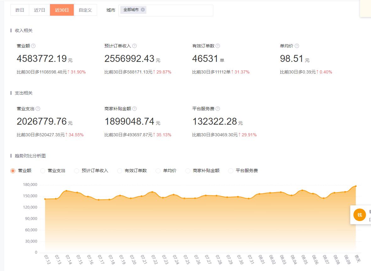Screen dimensions: 371x271
Task: Choose the 有效订单数 trend radio
Action: click(x=120, y=171)
